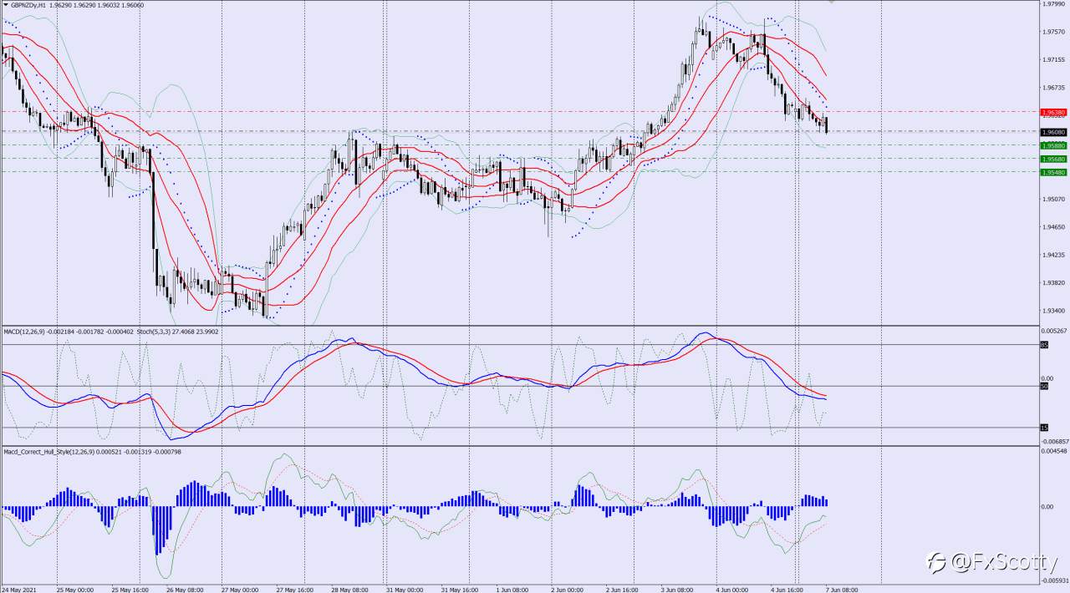Click the 27 May 16:00 time label
Viewport: 1070px width, 593px height.
tap(296, 588)
